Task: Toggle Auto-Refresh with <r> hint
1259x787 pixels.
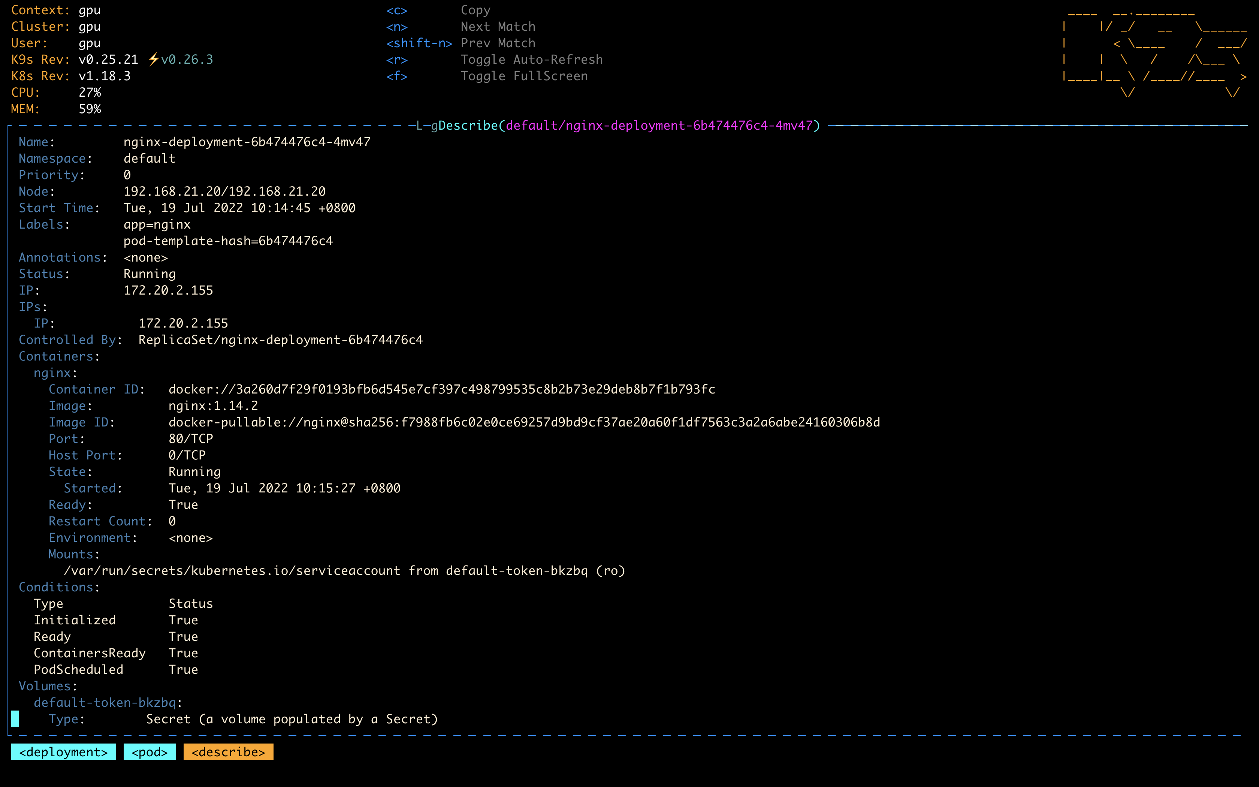Action: (397, 60)
